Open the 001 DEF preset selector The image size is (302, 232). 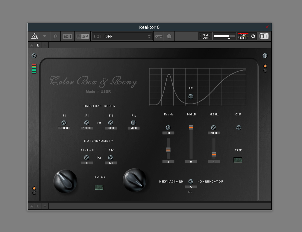click(120, 36)
